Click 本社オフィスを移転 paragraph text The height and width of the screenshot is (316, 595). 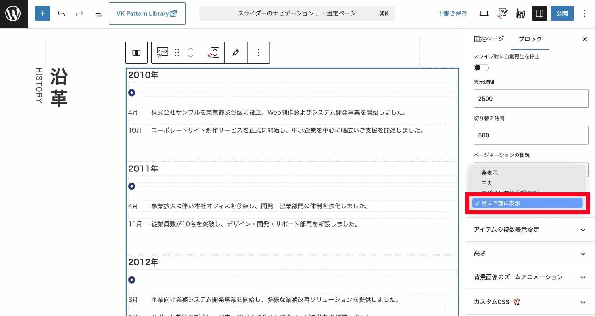coord(260,206)
